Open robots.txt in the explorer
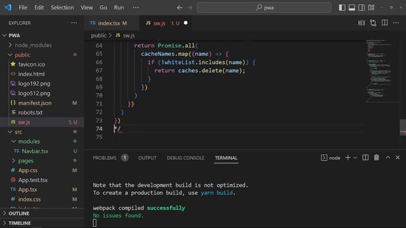The height and width of the screenshot is (228, 406). tap(42, 113)
